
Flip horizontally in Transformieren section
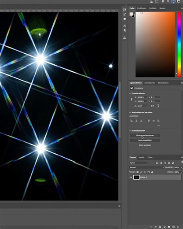click(153, 106)
